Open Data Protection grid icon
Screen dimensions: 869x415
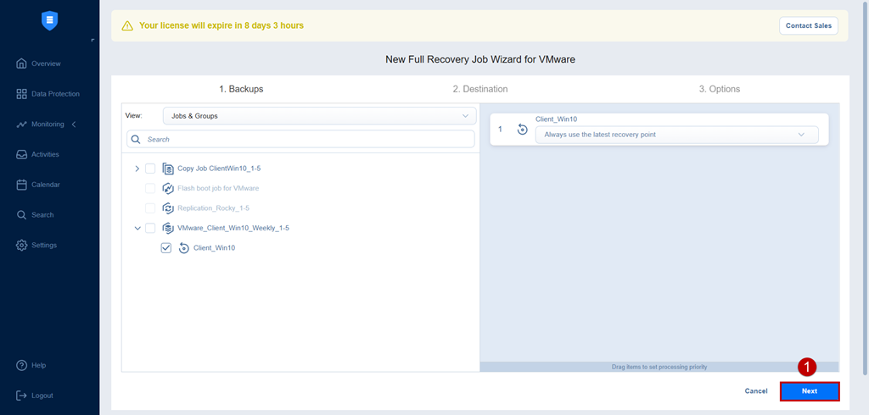(x=21, y=93)
